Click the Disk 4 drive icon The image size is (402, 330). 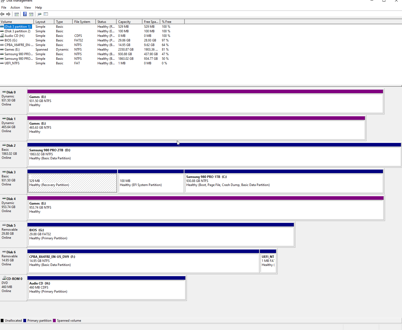pos(4,199)
